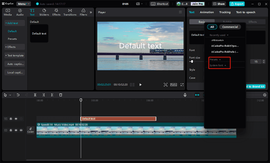Lock the main video track
Image resolution: width=270 pixels, height=163 pixels.
(x=11, y=130)
